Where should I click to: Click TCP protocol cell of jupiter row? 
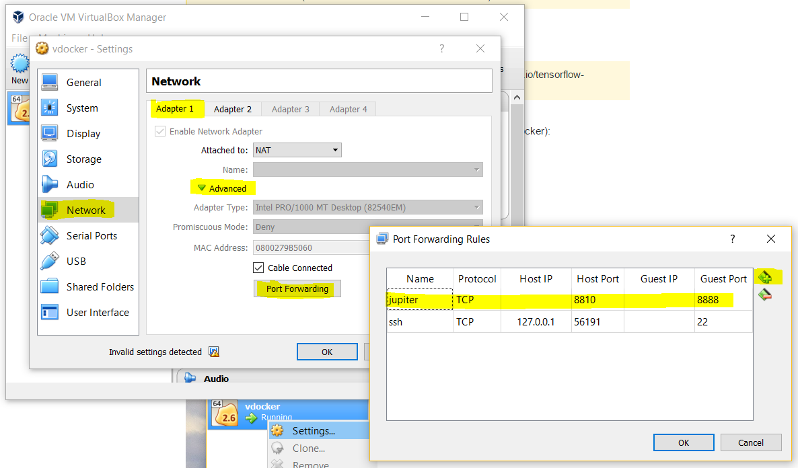(x=477, y=300)
